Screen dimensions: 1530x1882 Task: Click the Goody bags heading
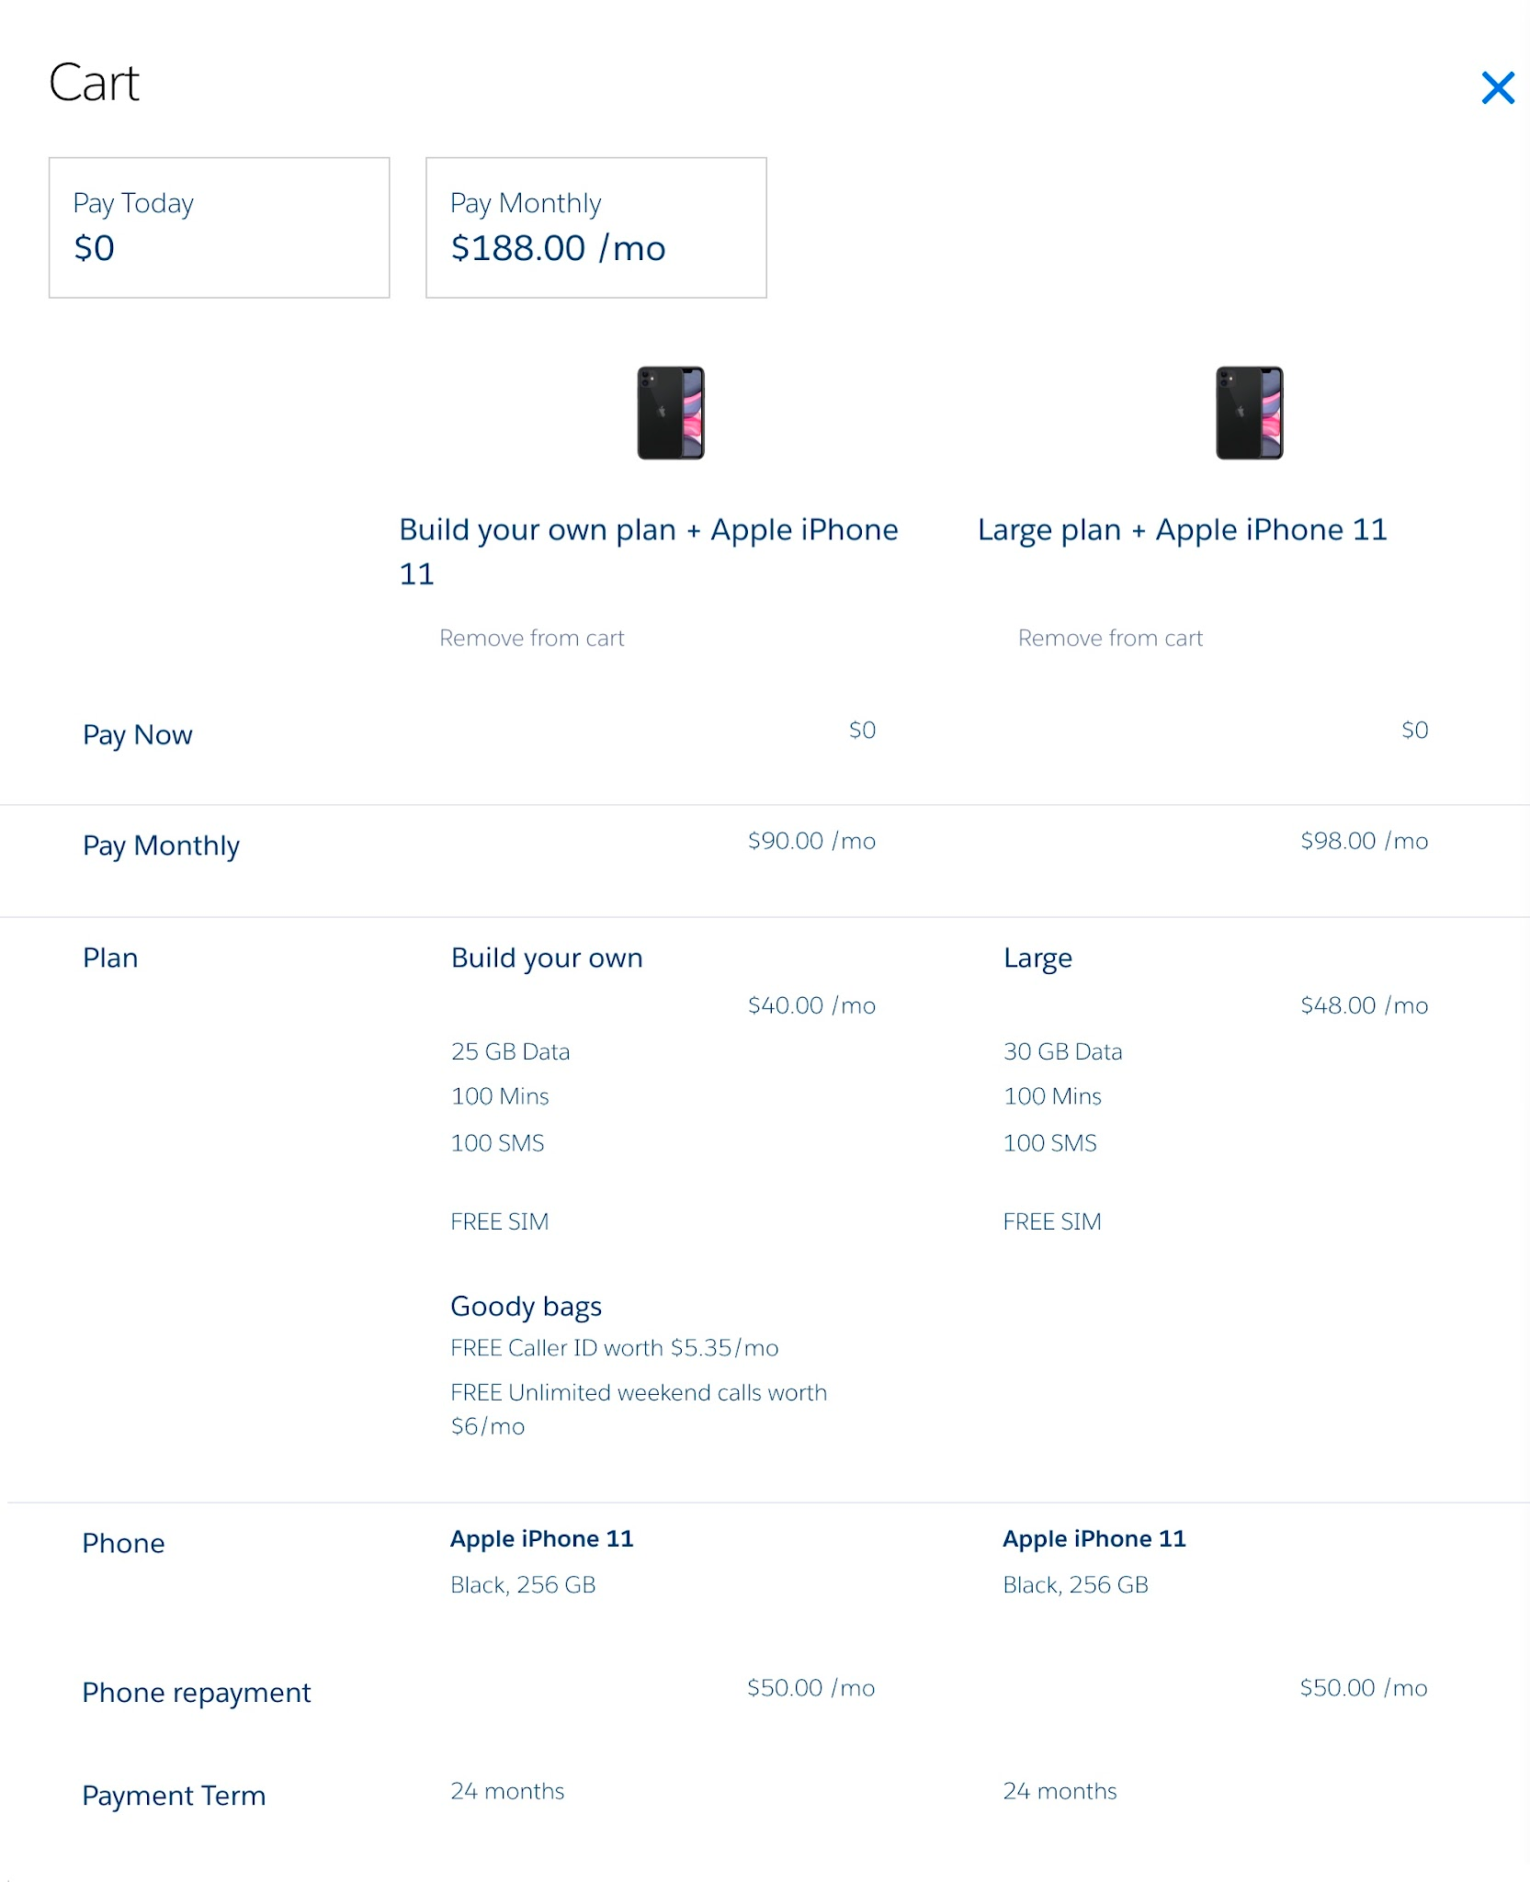tap(526, 1306)
